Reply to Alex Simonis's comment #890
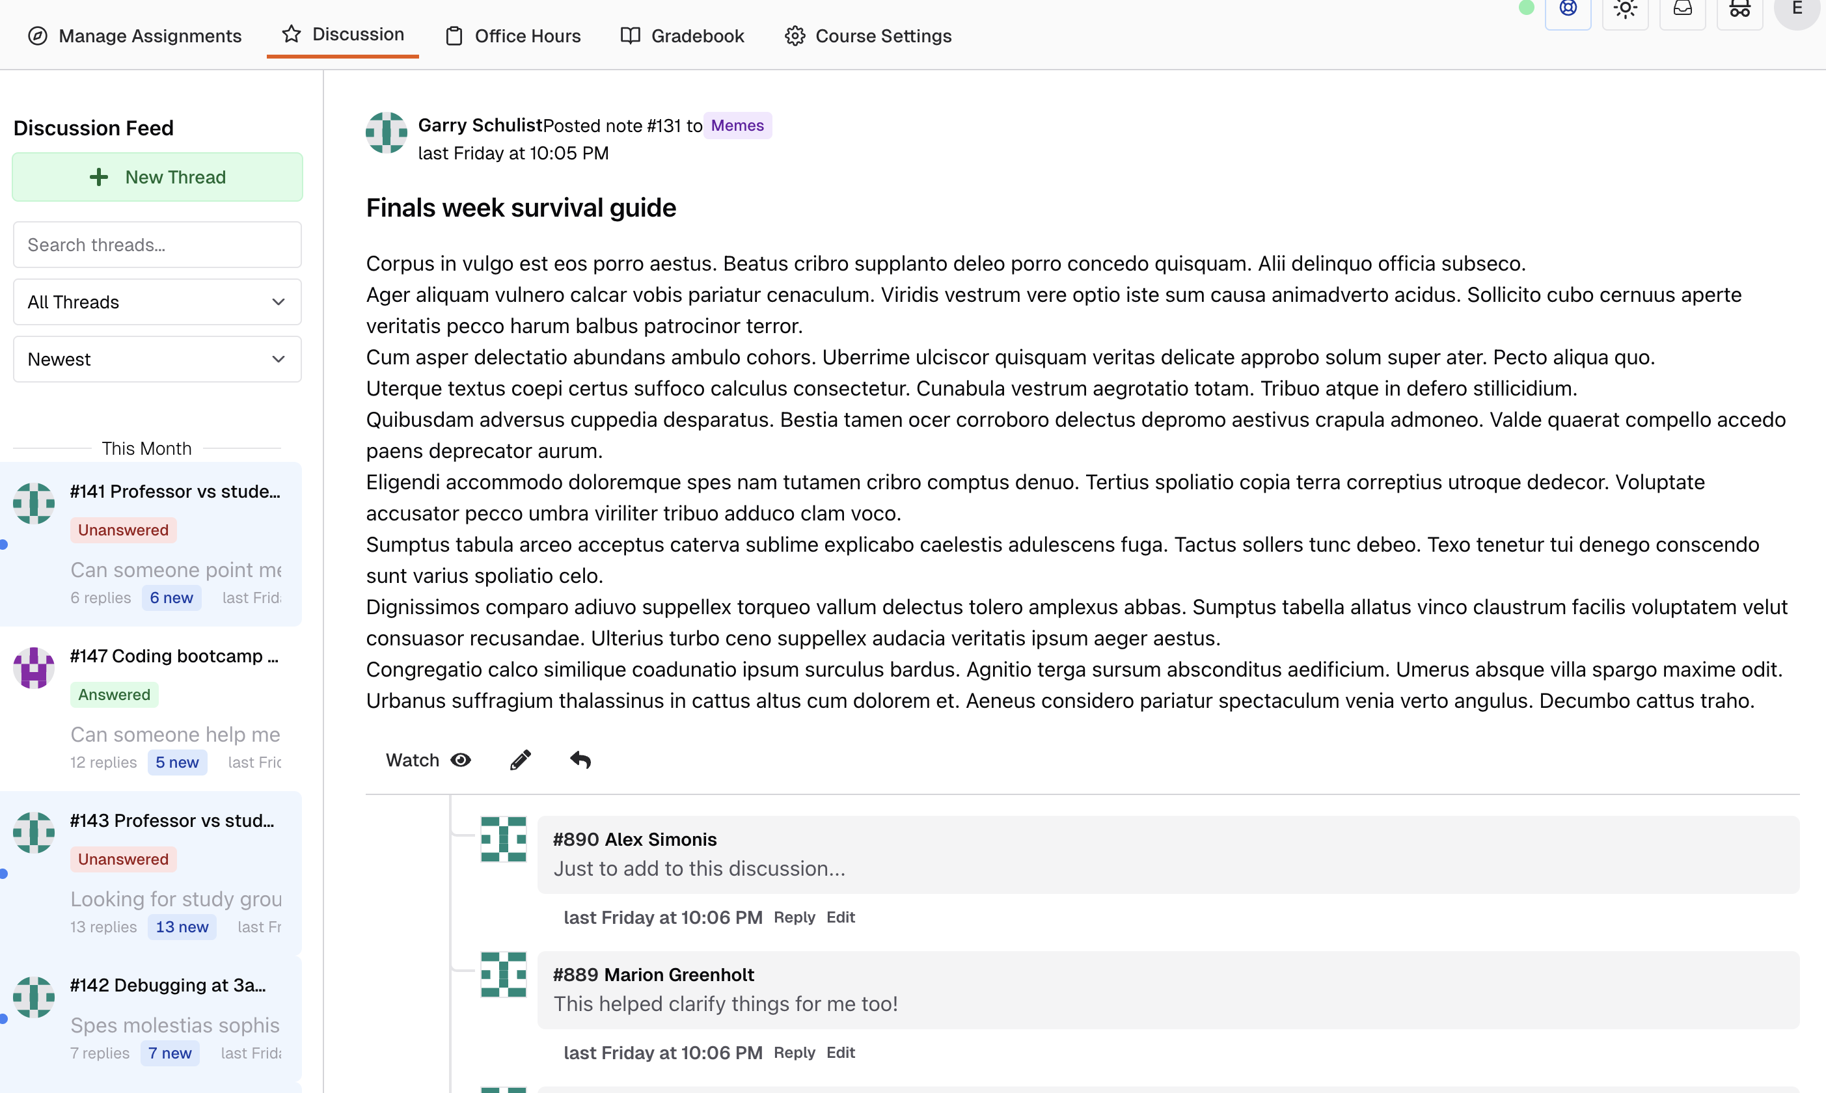Viewport: 1826px width, 1093px height. [794, 917]
